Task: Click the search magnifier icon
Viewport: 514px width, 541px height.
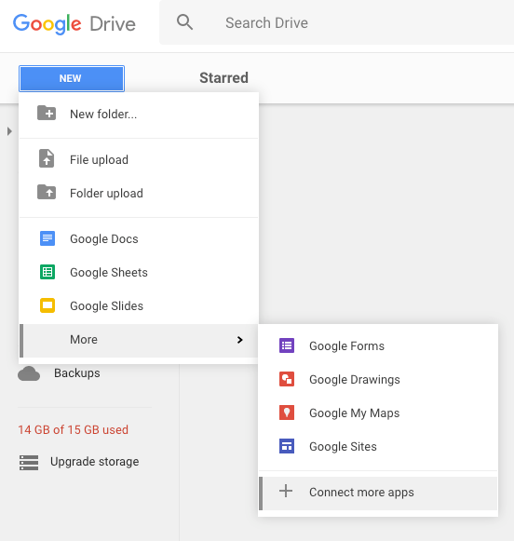Action: [185, 22]
